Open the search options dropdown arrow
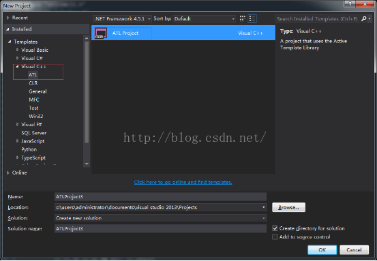Viewport: 377px width, 261px height. (x=370, y=19)
